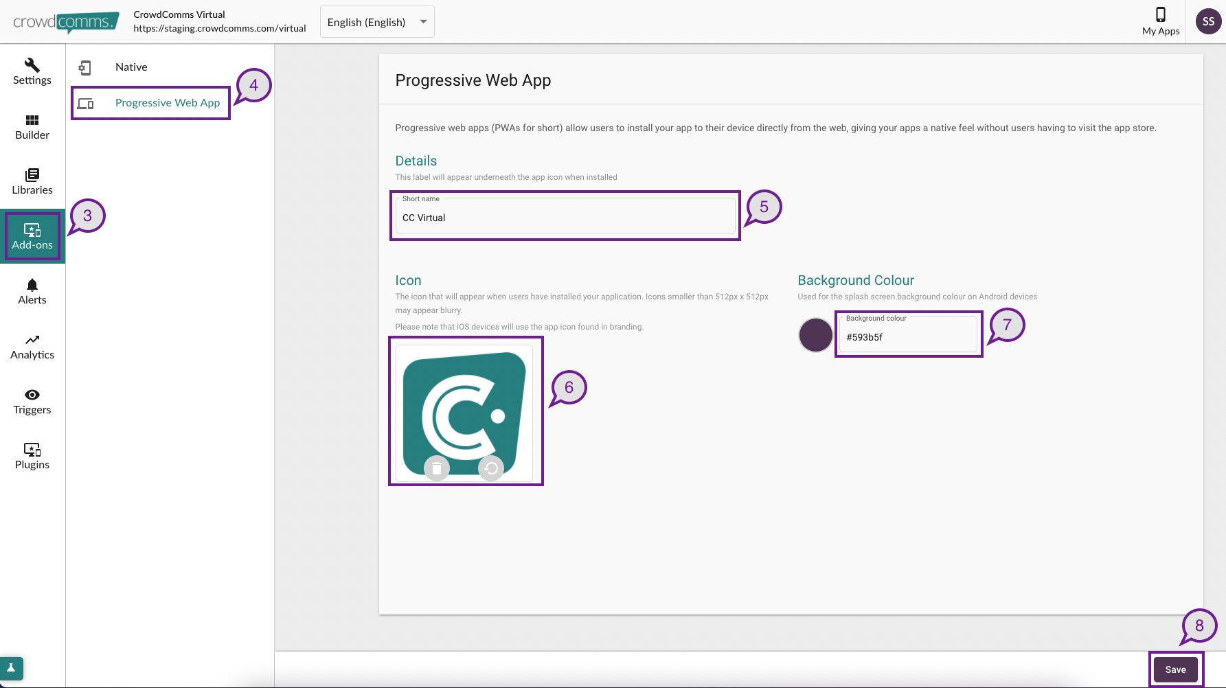
Task: Open the Alerts bell section
Action: pyautogui.click(x=32, y=292)
